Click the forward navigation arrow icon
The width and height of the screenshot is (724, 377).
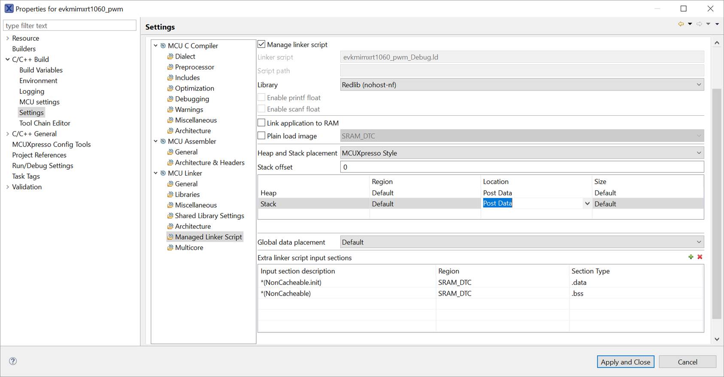coord(699,24)
